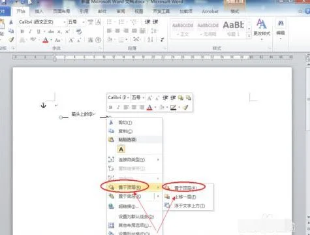Screen dimensions: 310x235
Task: Open the mini toolbar font size 五号 dropdown
Action: 144,98
